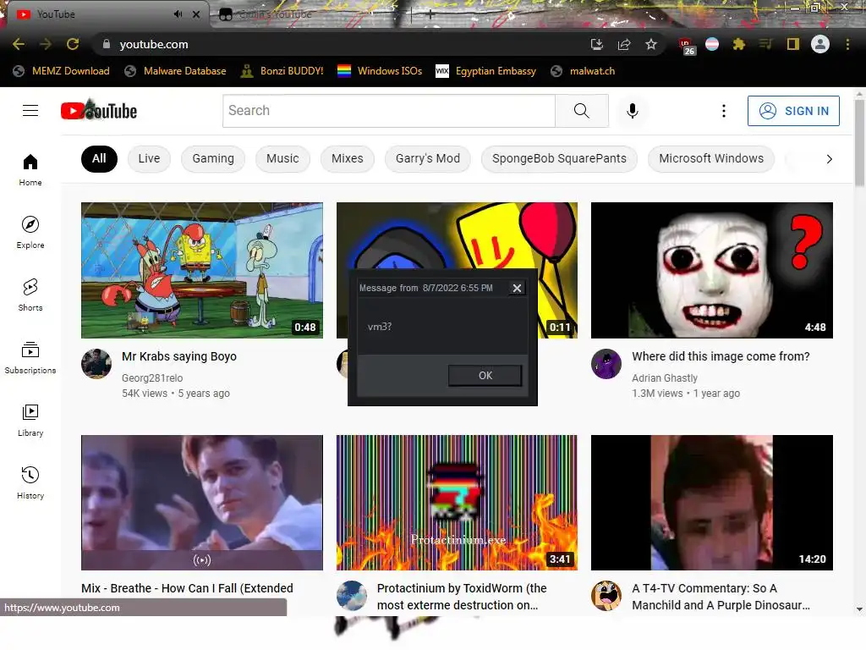
Task: Open the malwat.ch bookmark
Action: click(583, 71)
